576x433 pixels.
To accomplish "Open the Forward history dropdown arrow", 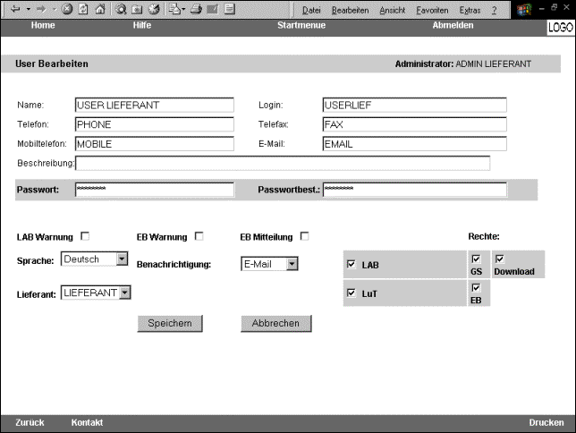I will point(55,9).
